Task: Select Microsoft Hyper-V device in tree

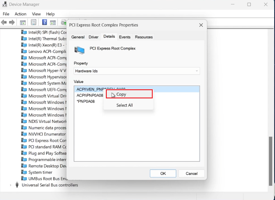Action: point(44,70)
